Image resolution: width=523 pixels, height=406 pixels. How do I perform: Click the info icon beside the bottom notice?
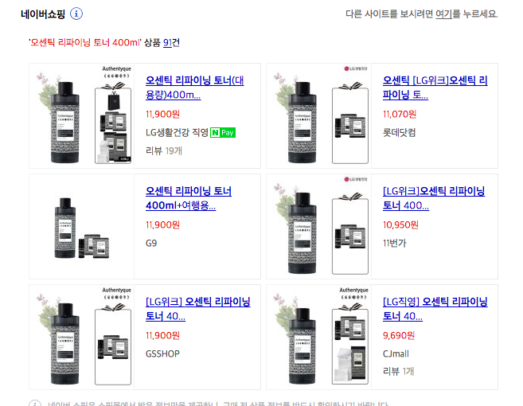(x=35, y=403)
